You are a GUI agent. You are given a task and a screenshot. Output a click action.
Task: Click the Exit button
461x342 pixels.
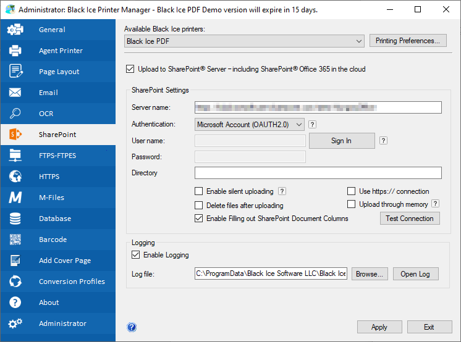pyautogui.click(x=429, y=327)
